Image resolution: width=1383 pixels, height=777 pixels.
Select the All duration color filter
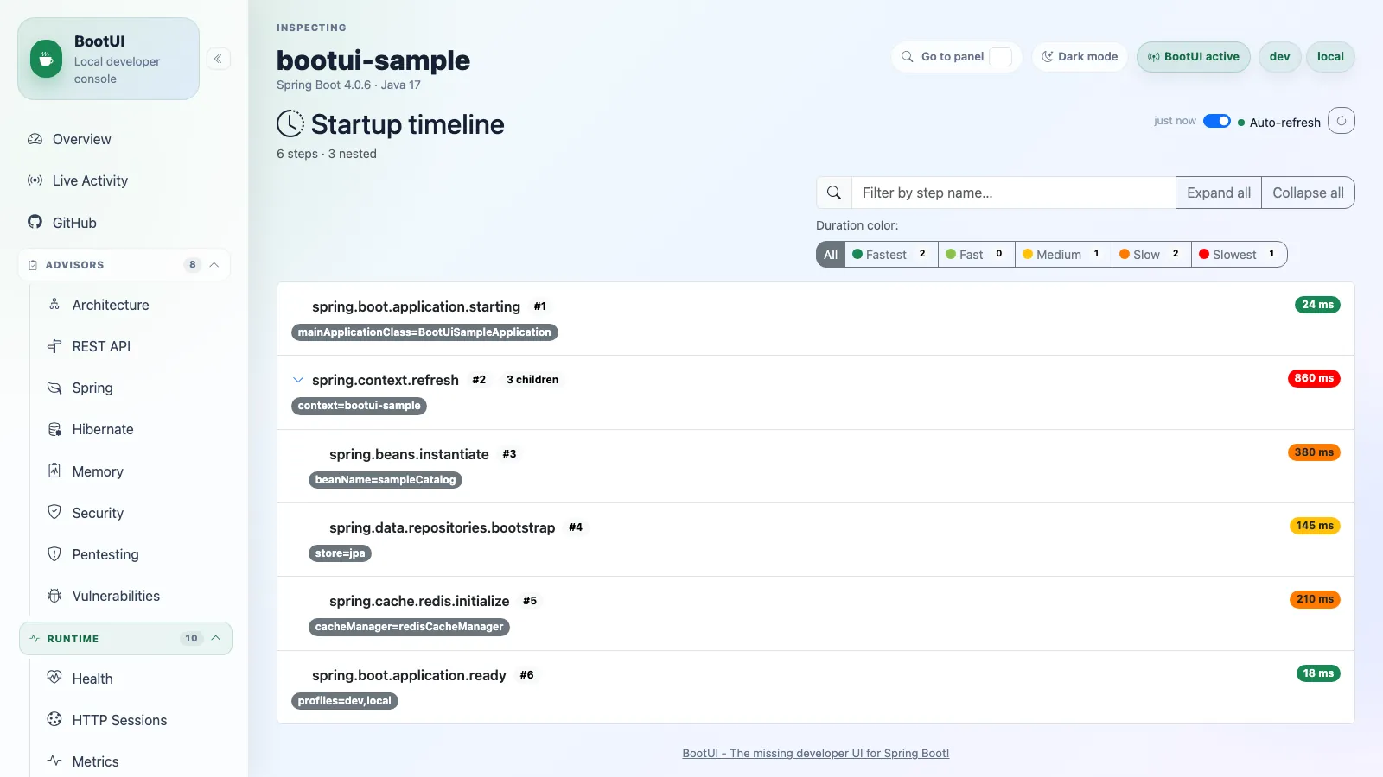tap(831, 255)
